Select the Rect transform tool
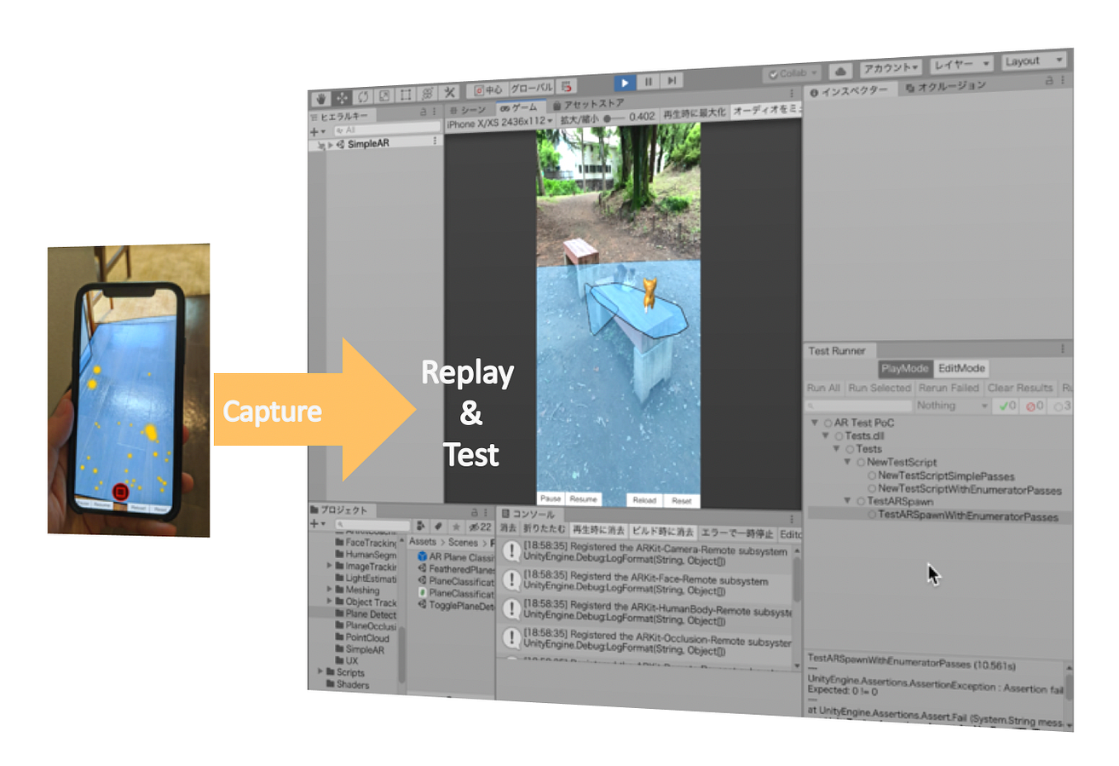 [407, 94]
